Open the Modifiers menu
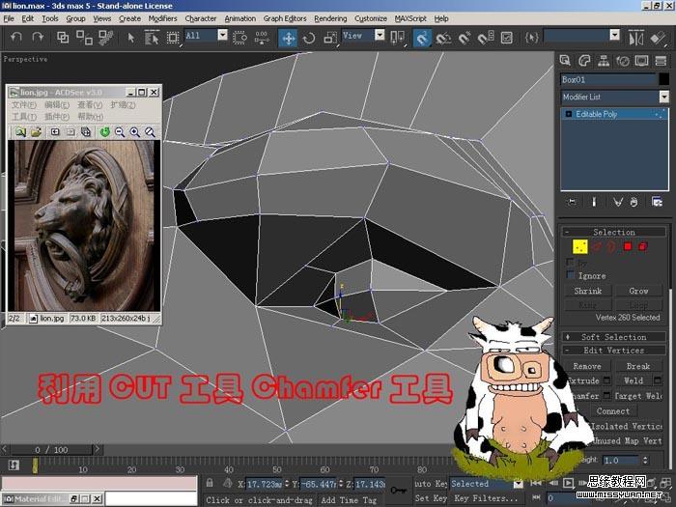The image size is (676, 507). click(162, 18)
